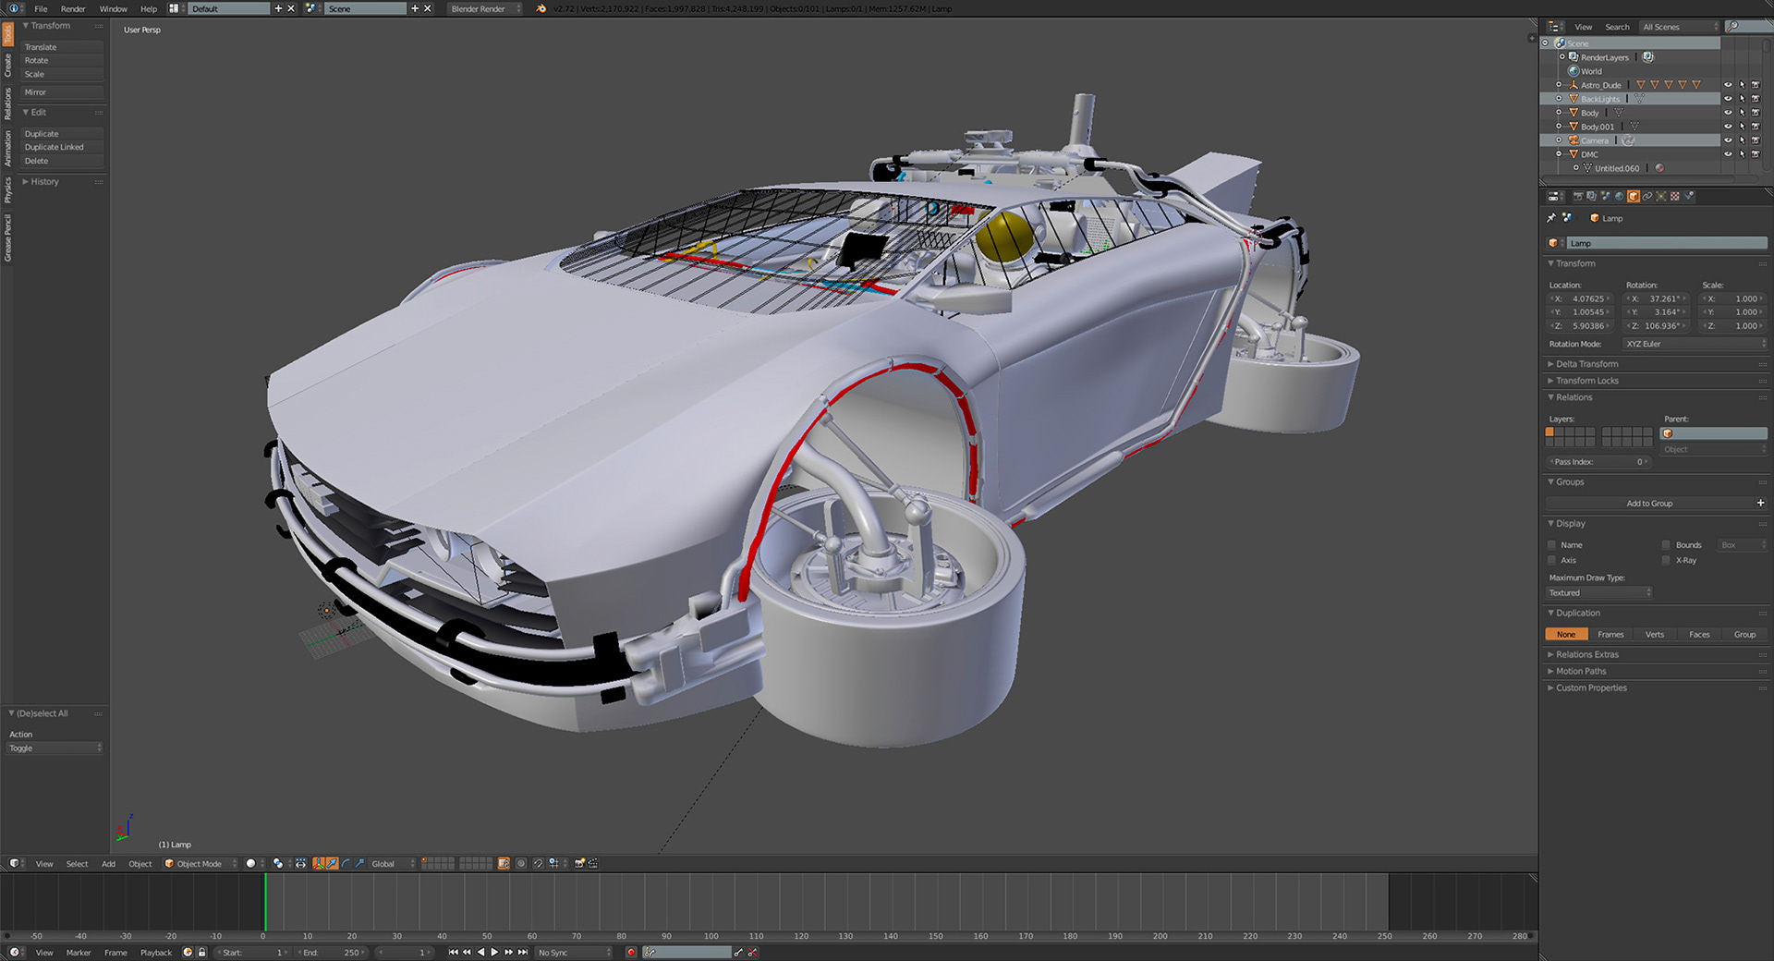
Task: Toggle visibility eye for Astro_Dude
Action: [x=1728, y=85]
